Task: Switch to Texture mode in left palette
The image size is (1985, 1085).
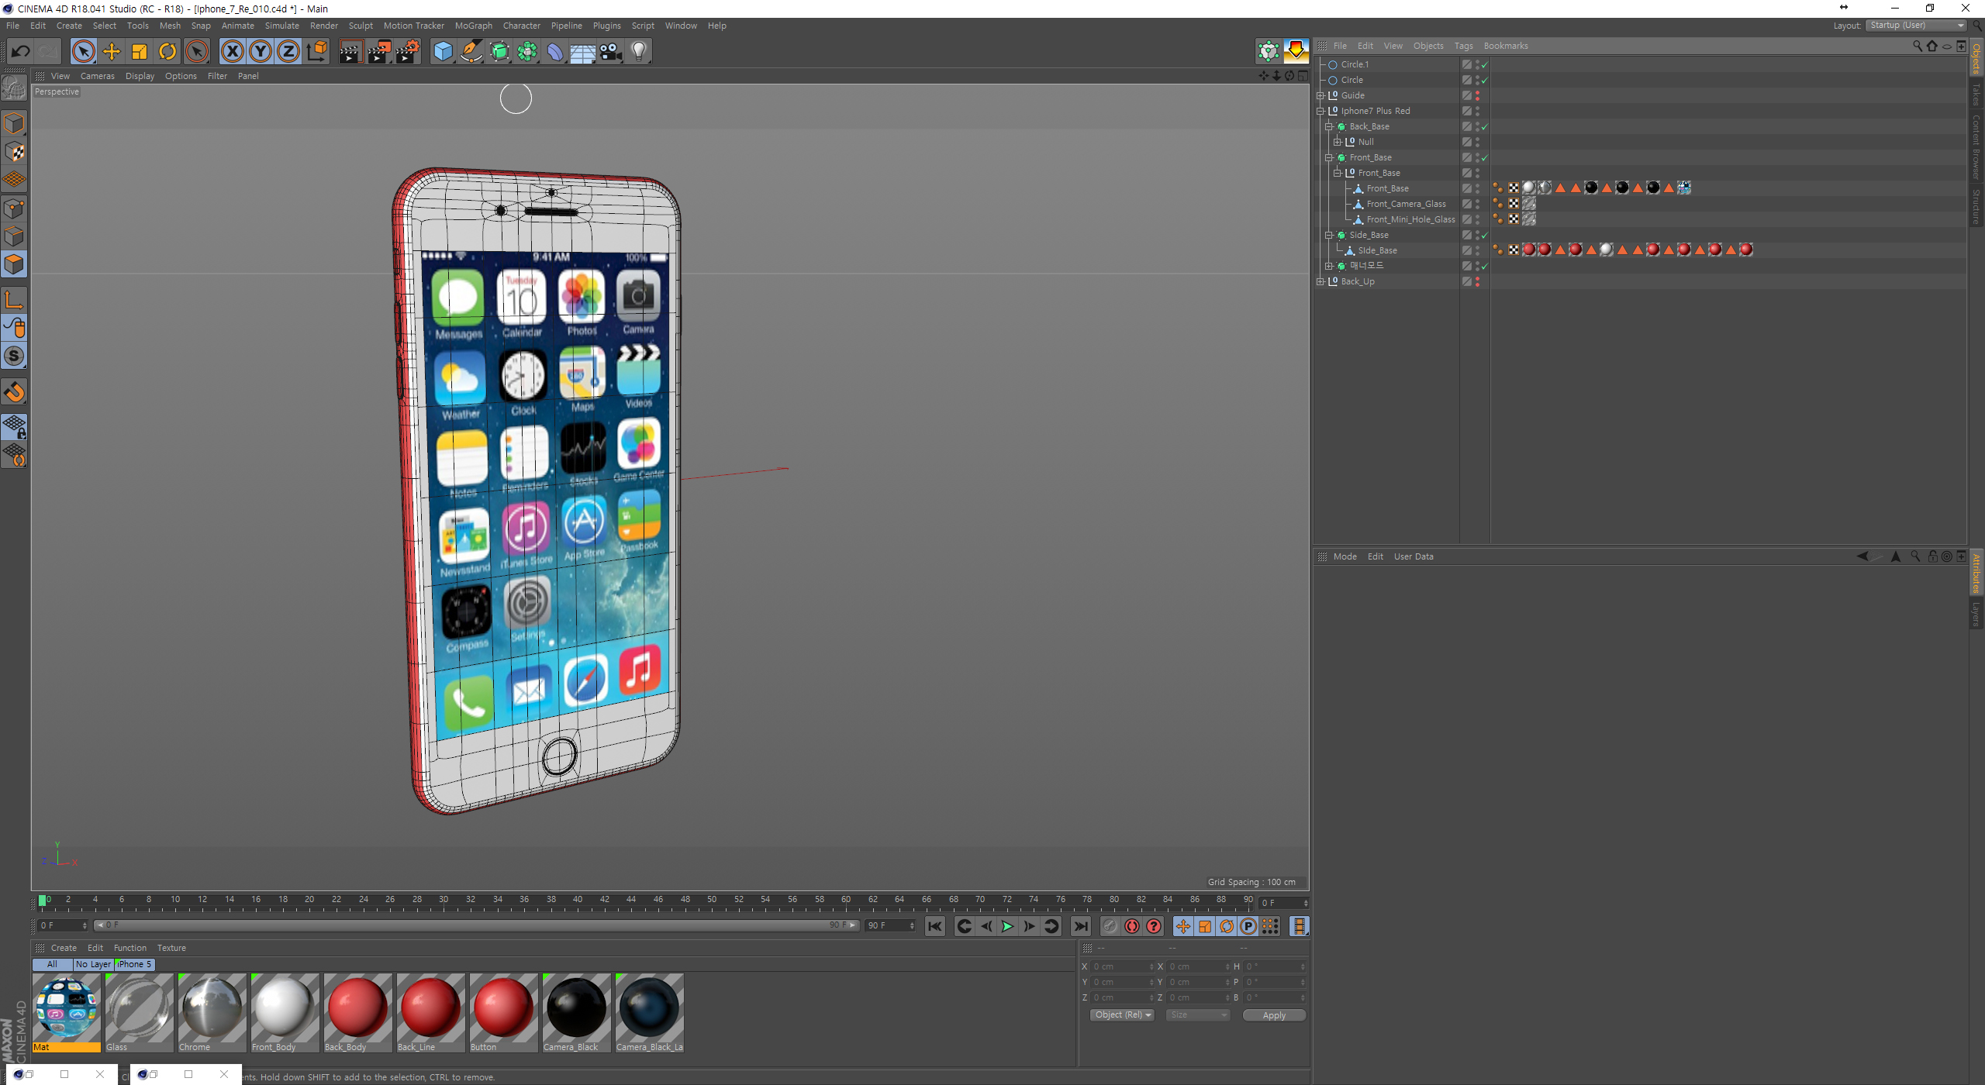Action: (14, 152)
